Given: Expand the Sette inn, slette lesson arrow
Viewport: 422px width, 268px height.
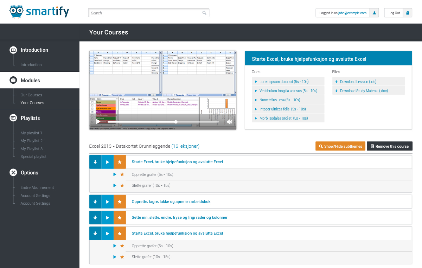Looking at the screenshot, I should coord(95,217).
